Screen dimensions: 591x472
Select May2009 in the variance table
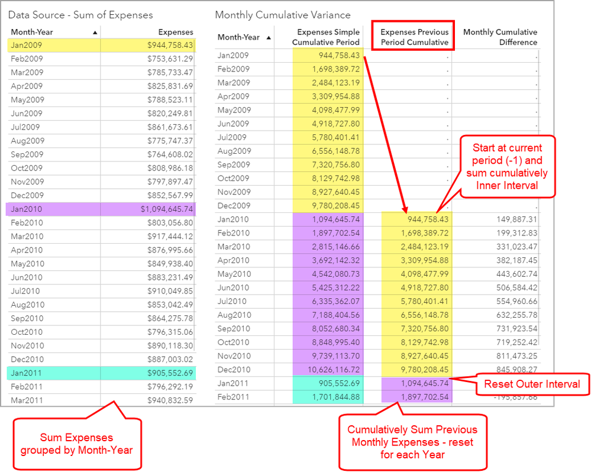[234, 110]
